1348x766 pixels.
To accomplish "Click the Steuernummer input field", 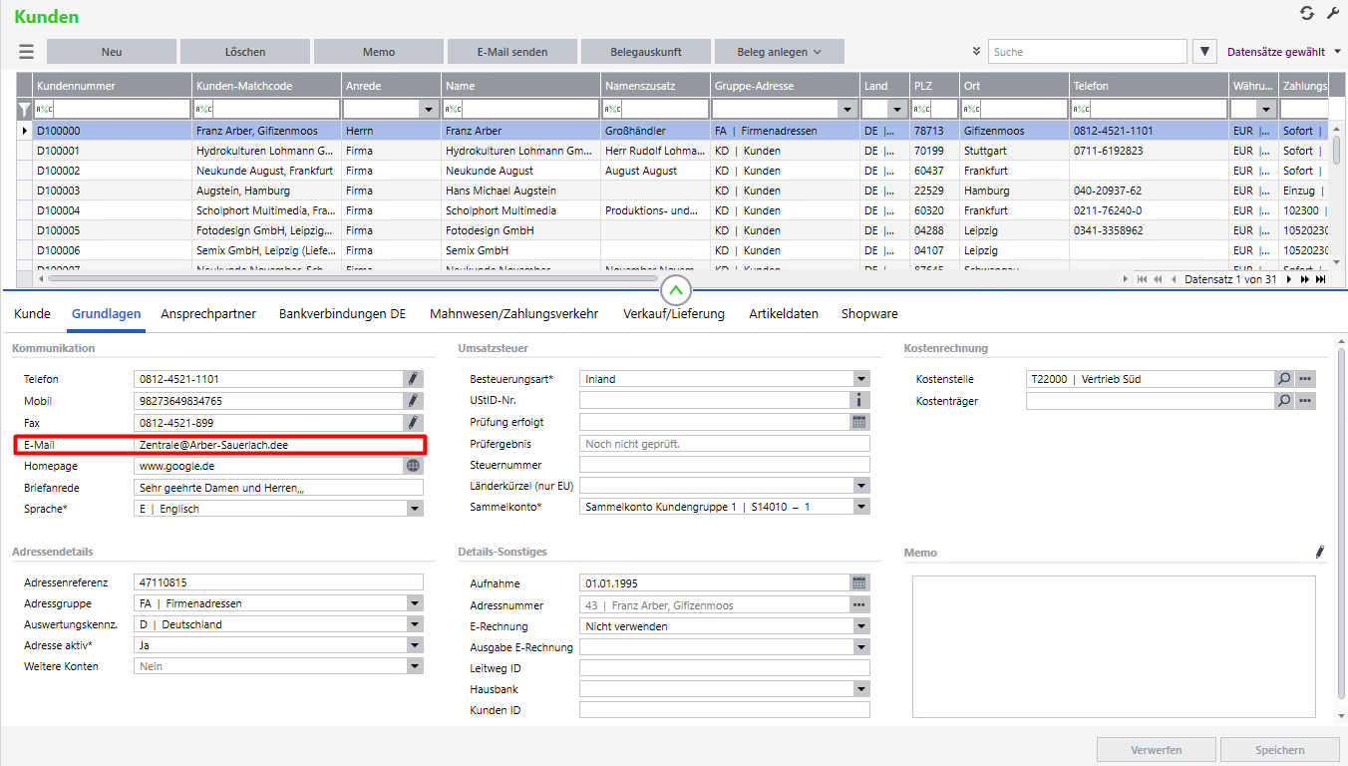I will pos(725,465).
